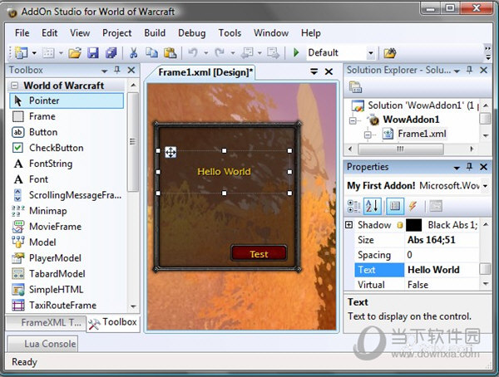Open the Window menu
This screenshot has height=377, width=499.
pyautogui.click(x=271, y=33)
